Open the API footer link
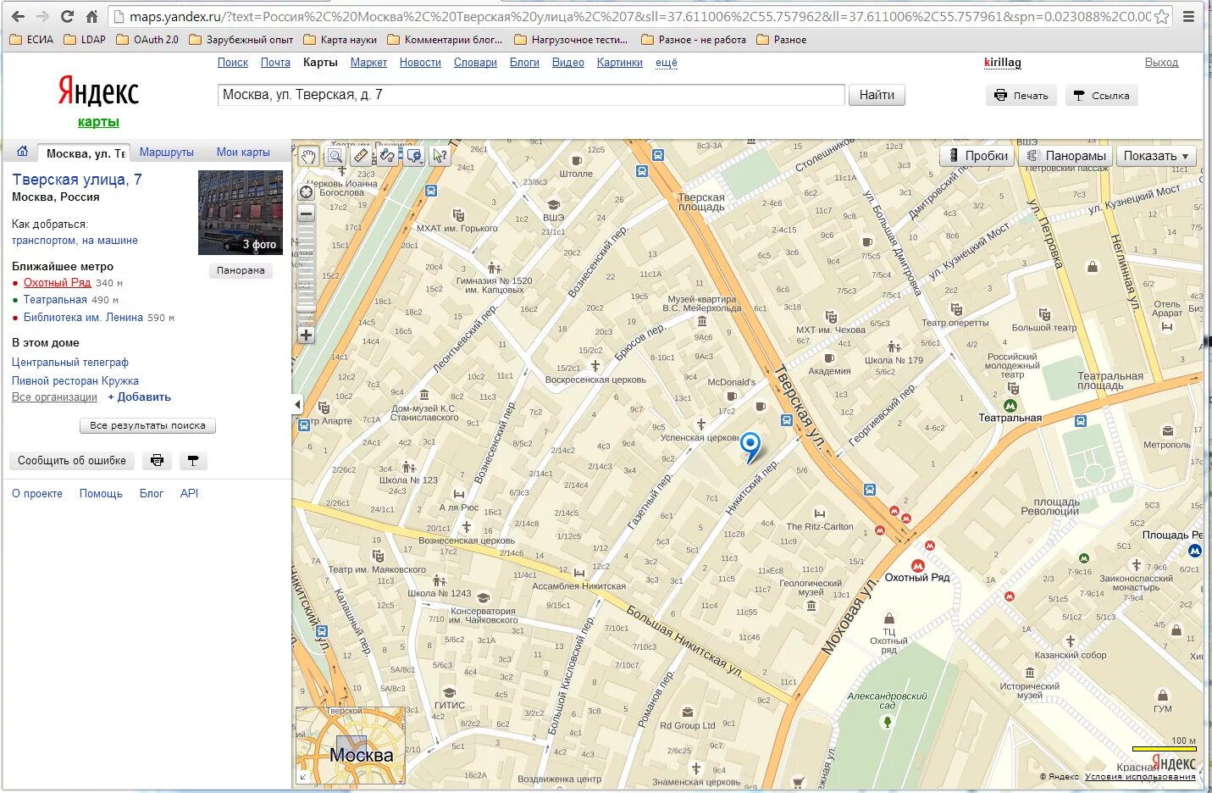 pyautogui.click(x=189, y=493)
